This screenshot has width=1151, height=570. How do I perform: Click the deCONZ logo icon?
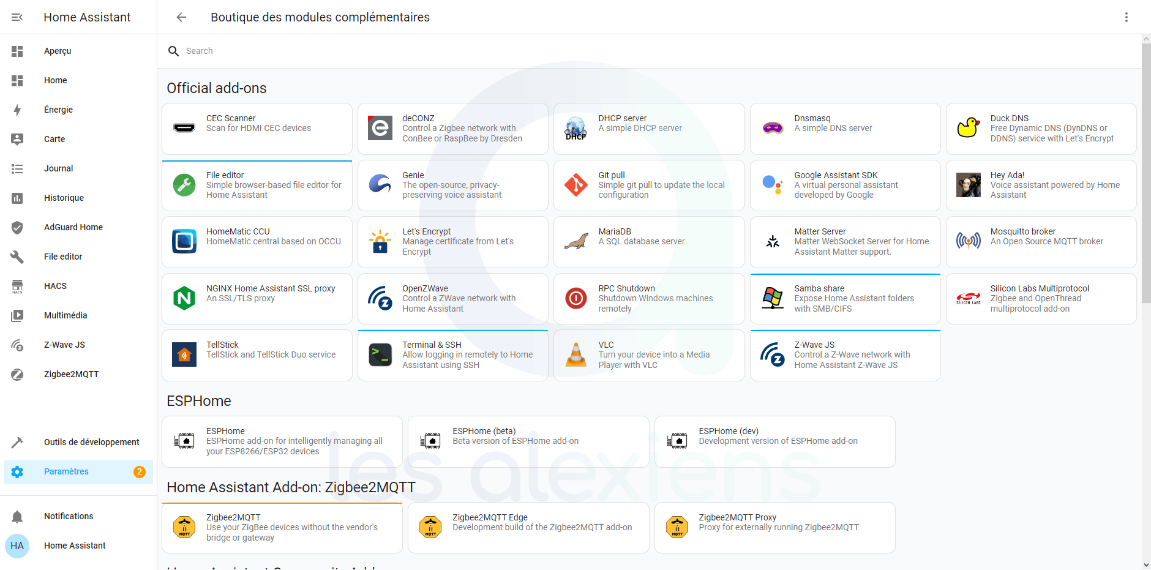[x=380, y=128]
